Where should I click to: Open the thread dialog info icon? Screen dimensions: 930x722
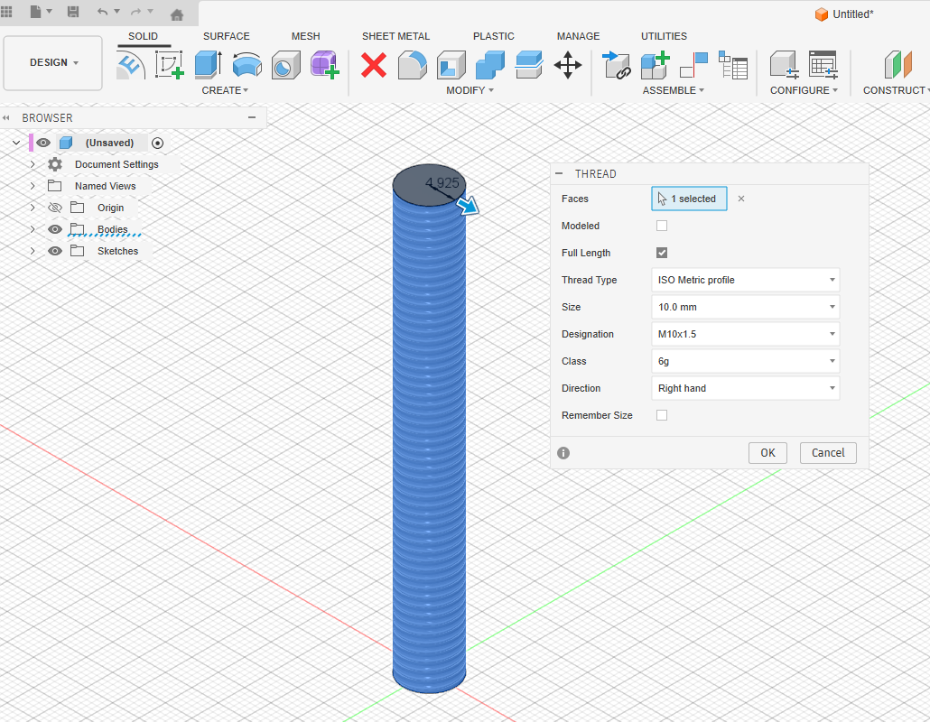pos(563,453)
